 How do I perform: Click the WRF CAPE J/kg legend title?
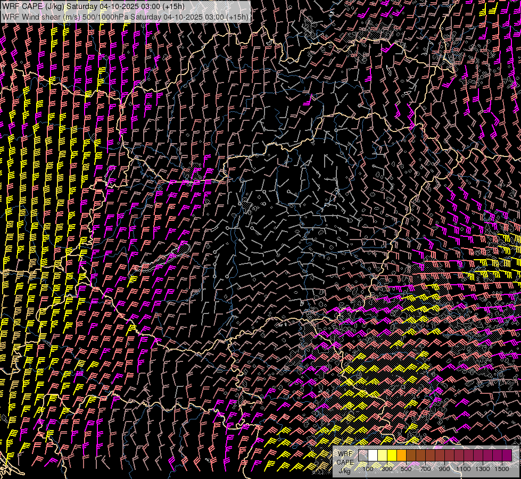pos(345,462)
